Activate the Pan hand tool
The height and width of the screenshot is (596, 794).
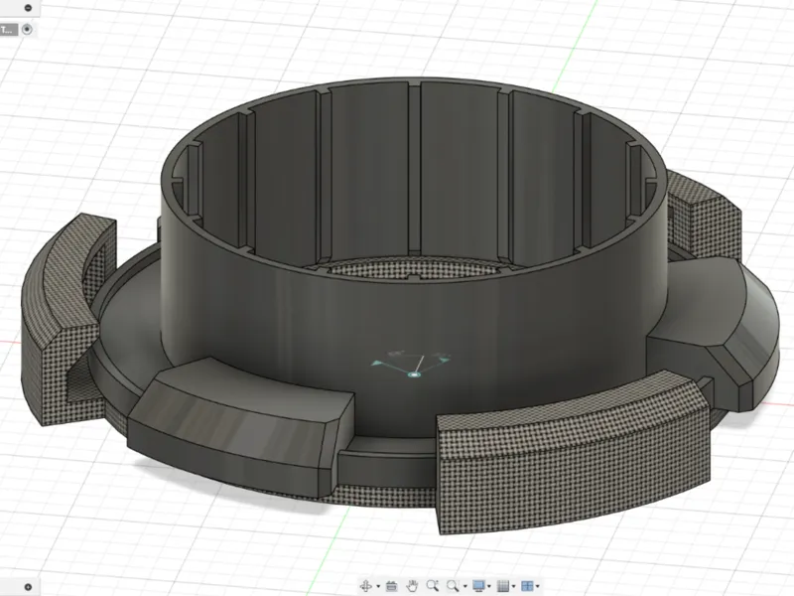coord(412,586)
